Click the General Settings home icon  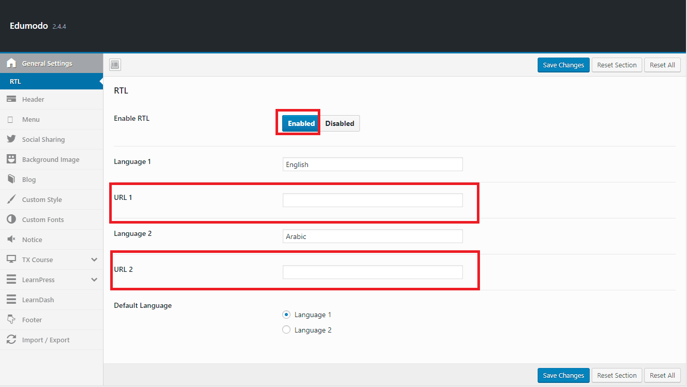click(x=11, y=64)
